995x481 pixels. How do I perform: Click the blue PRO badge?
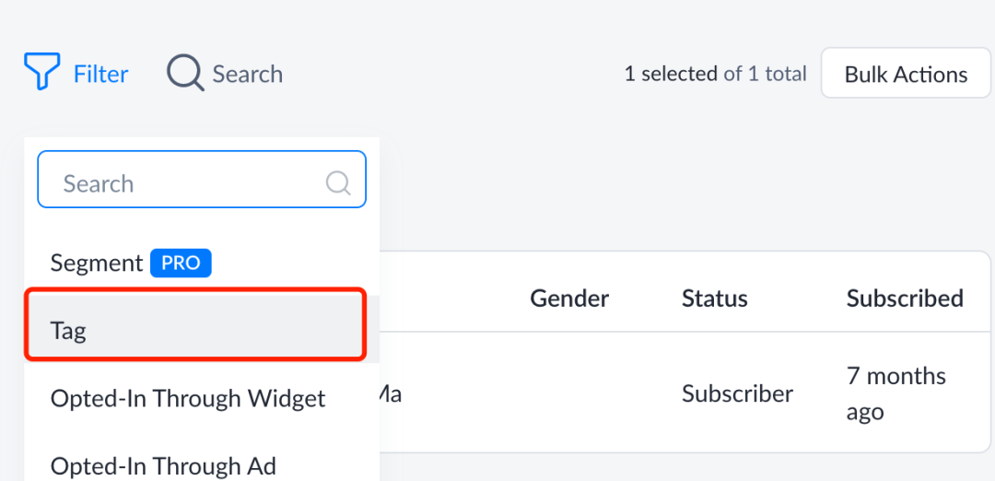(181, 264)
